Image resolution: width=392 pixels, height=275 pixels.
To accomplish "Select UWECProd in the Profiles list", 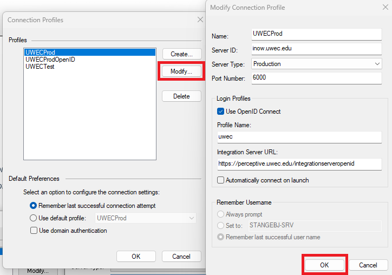I will (x=90, y=53).
